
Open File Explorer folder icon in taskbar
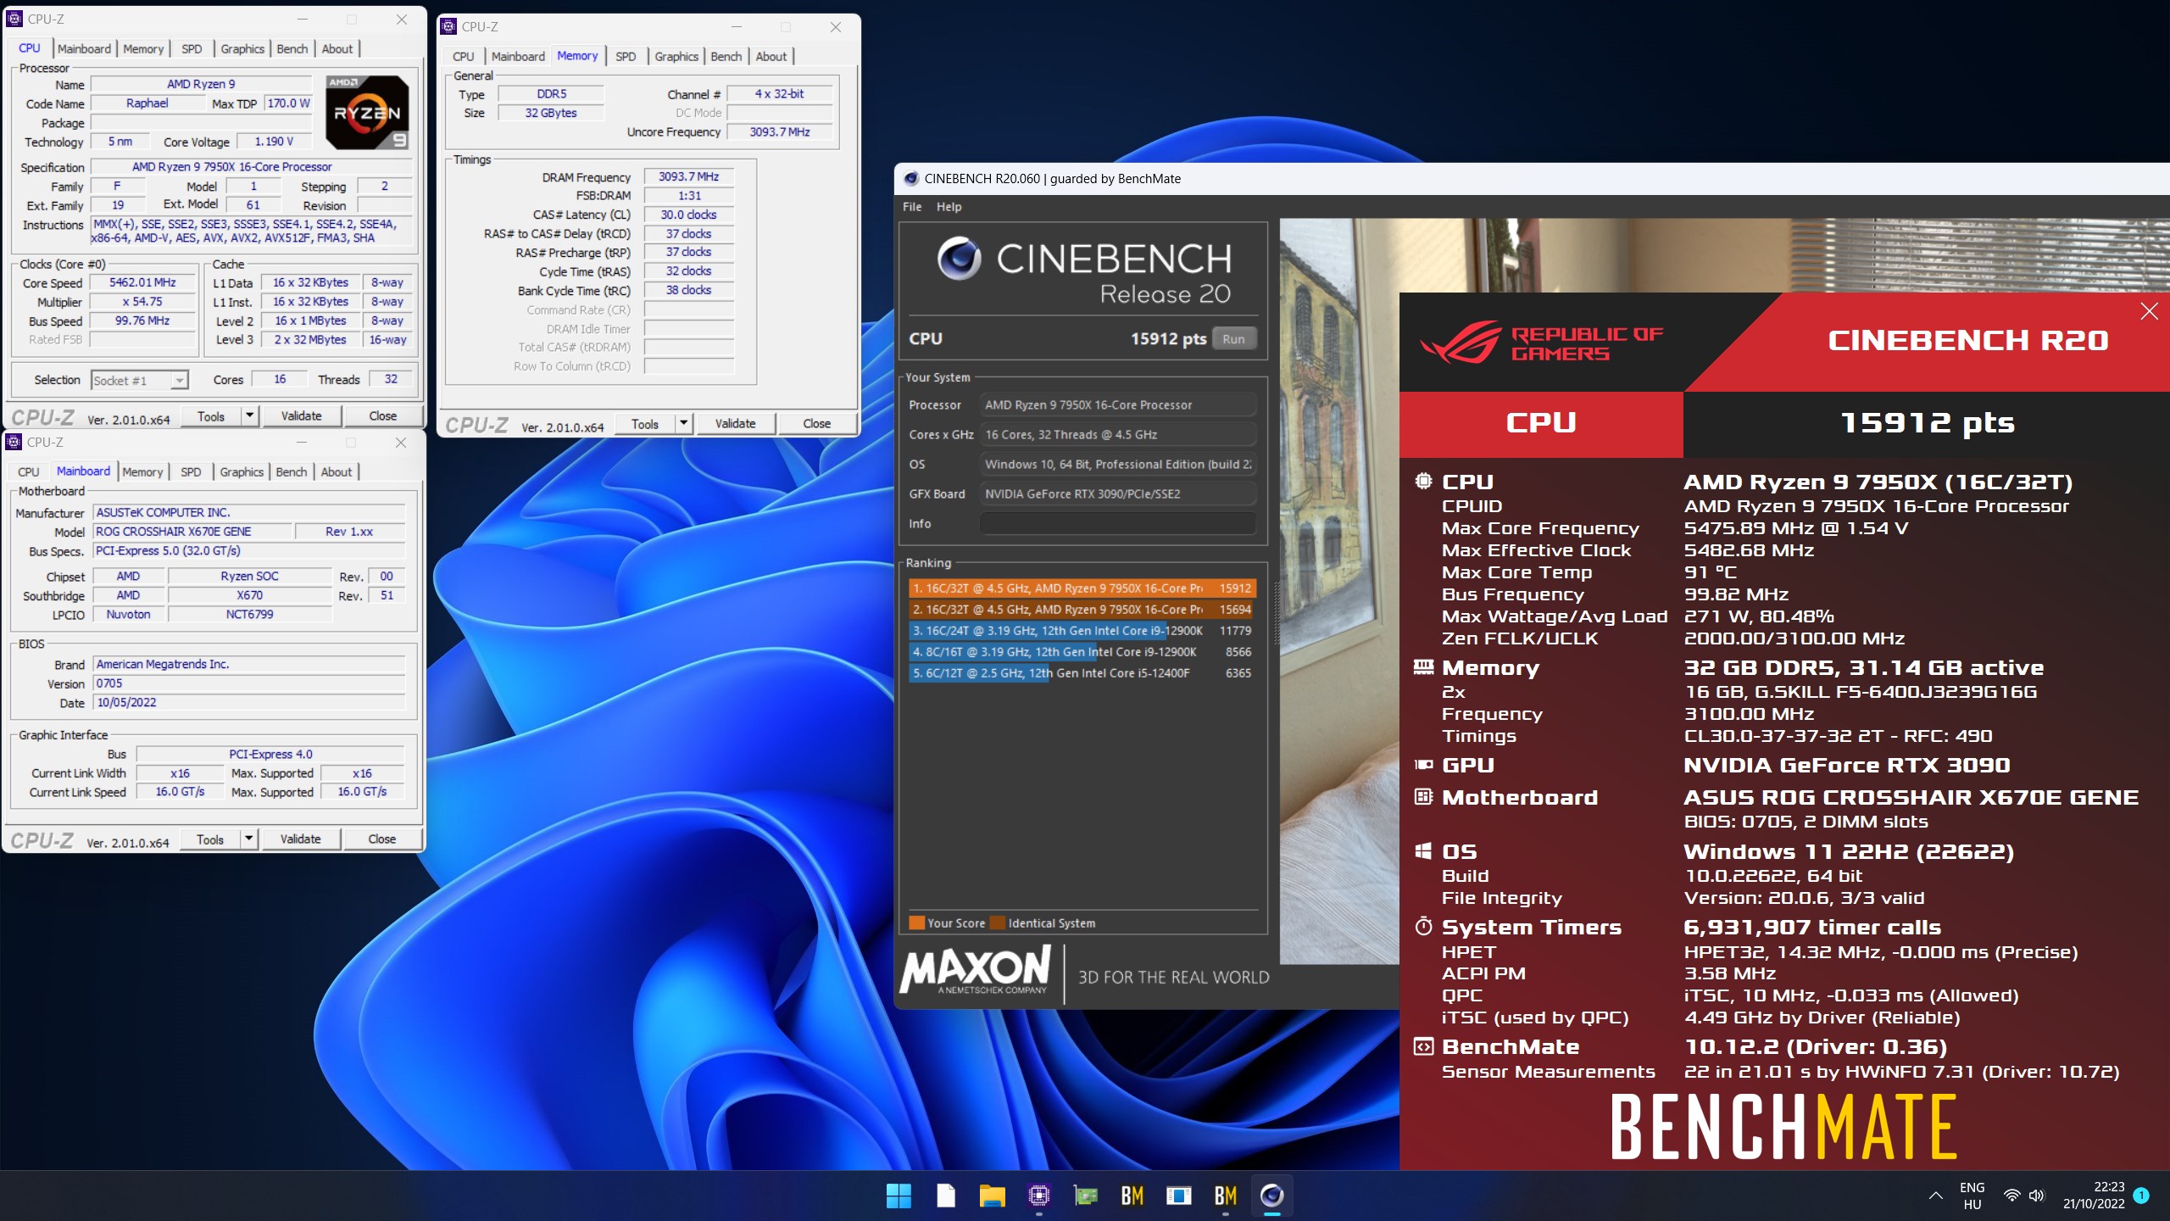point(992,1196)
